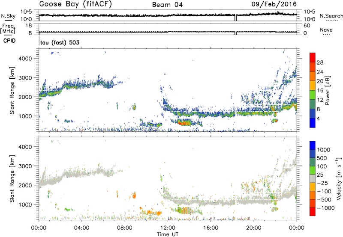
Task: Click the 'N.Sky' legend label
Action: (x=8, y=16)
